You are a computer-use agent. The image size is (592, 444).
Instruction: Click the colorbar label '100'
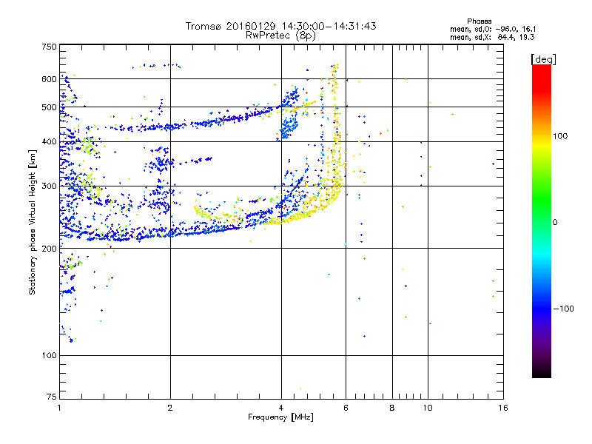(560, 136)
